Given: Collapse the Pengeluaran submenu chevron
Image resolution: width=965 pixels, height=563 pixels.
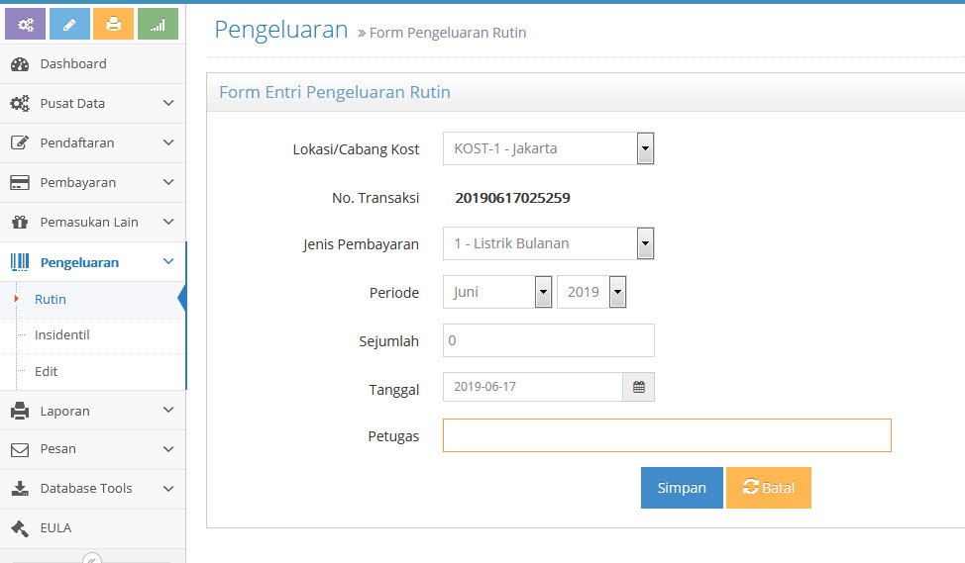Looking at the screenshot, I should tap(168, 262).
